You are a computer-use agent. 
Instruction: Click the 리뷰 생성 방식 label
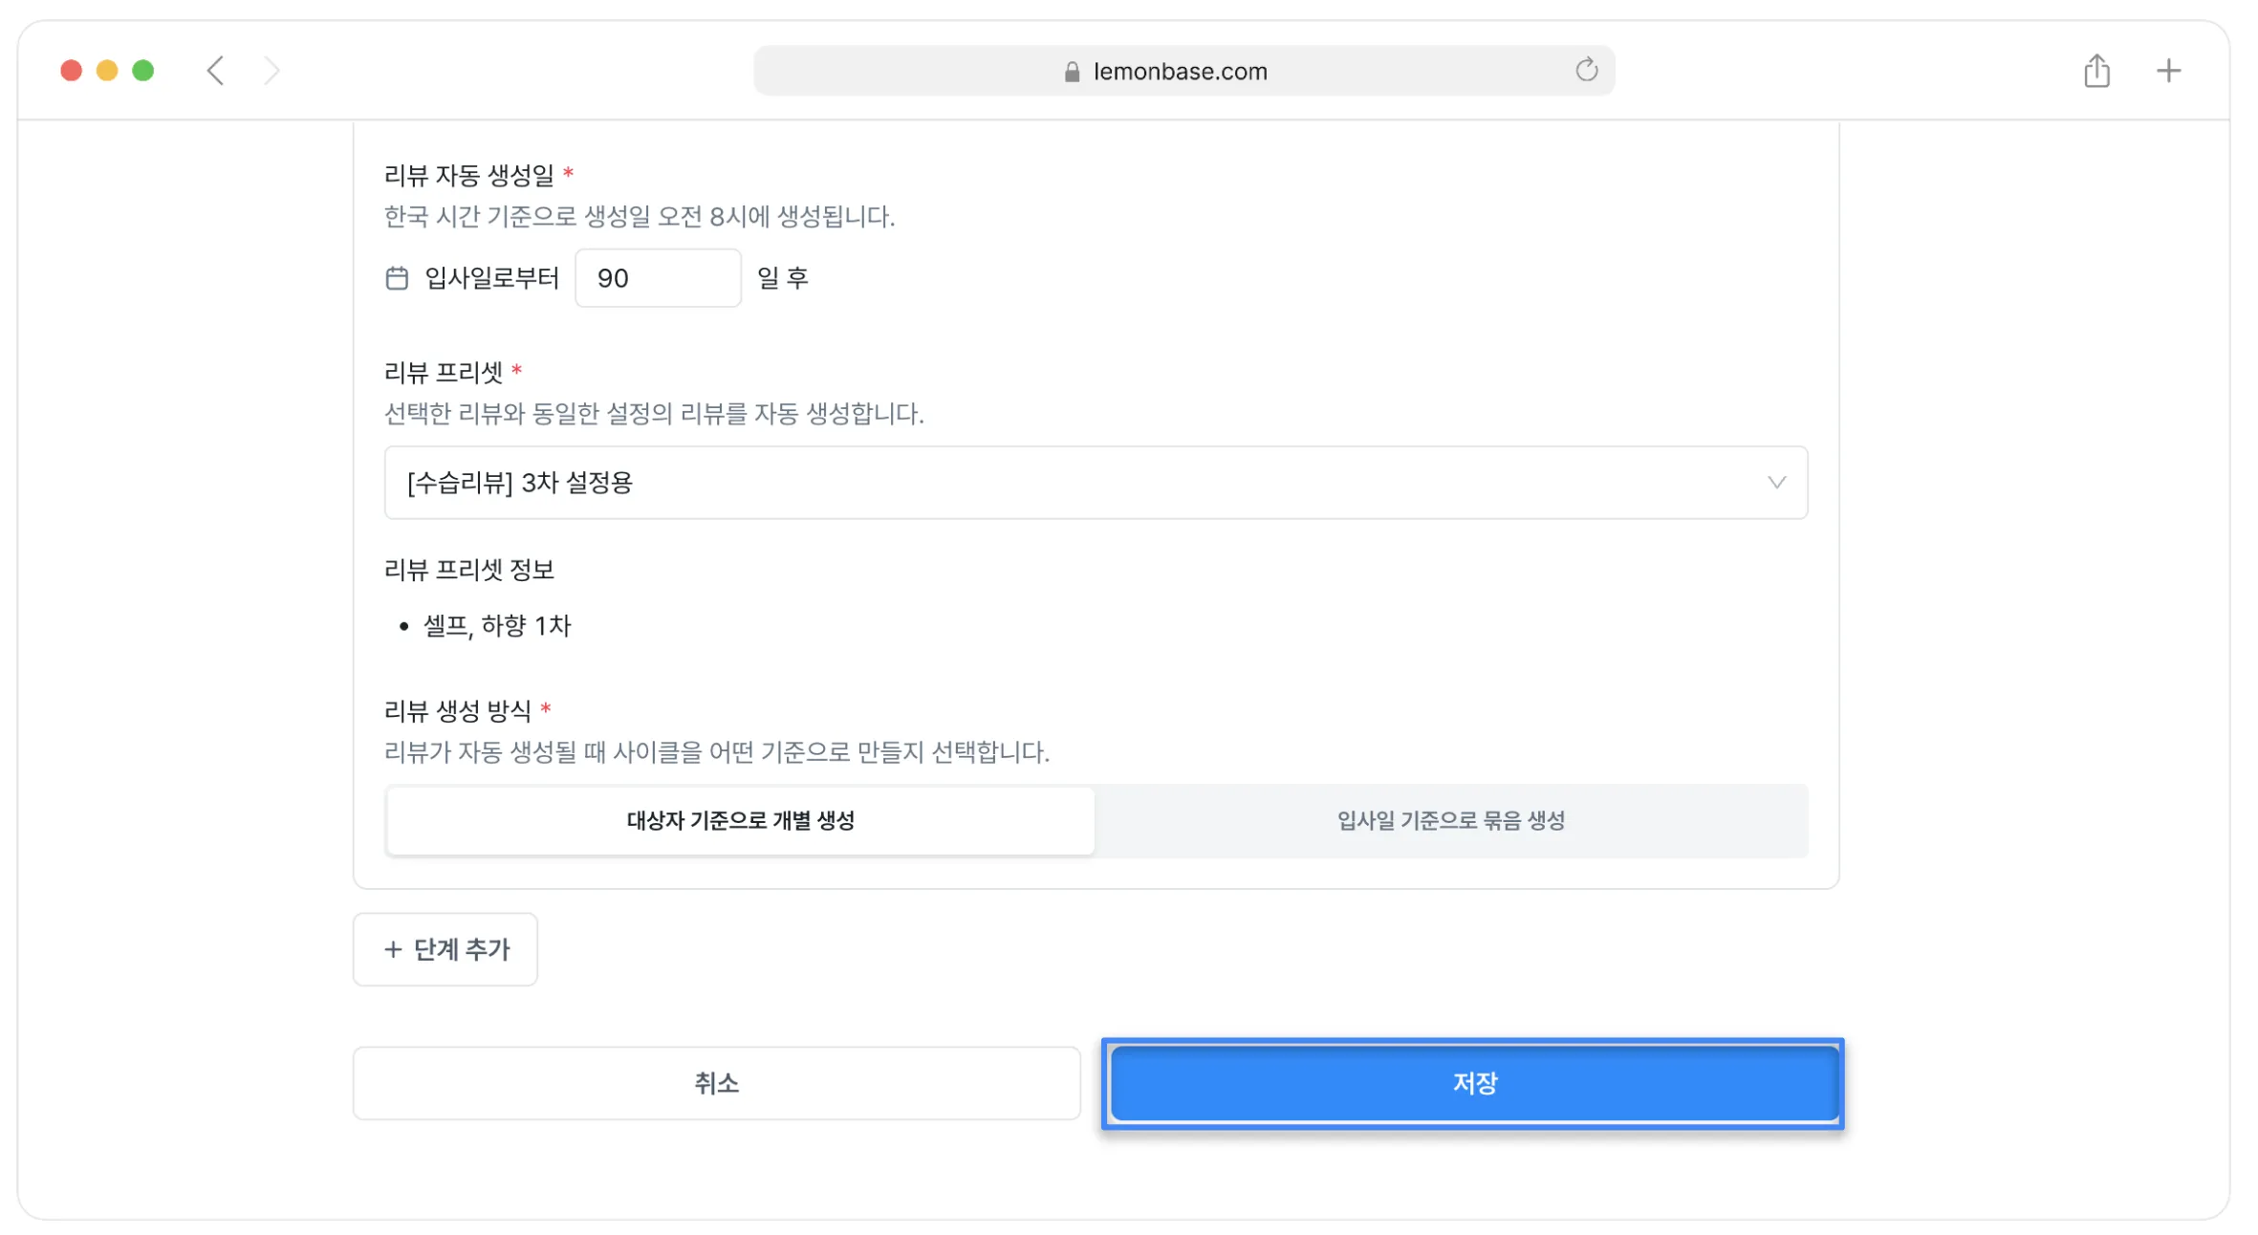point(457,710)
